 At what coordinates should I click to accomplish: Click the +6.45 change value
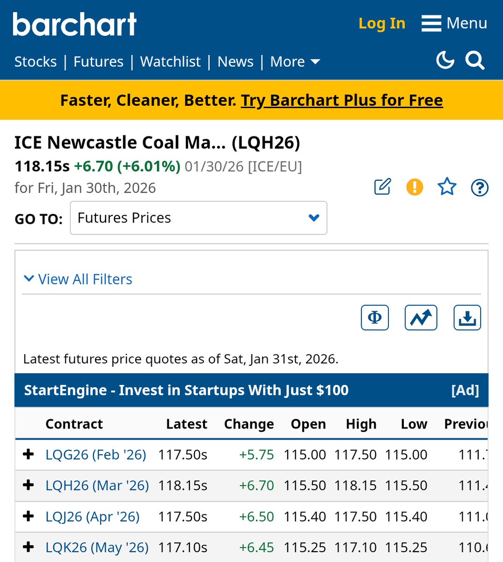pos(256,547)
